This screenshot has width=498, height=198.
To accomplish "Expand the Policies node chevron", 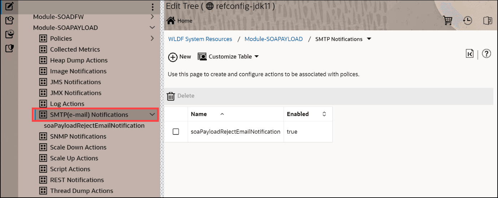I will (x=152, y=38).
